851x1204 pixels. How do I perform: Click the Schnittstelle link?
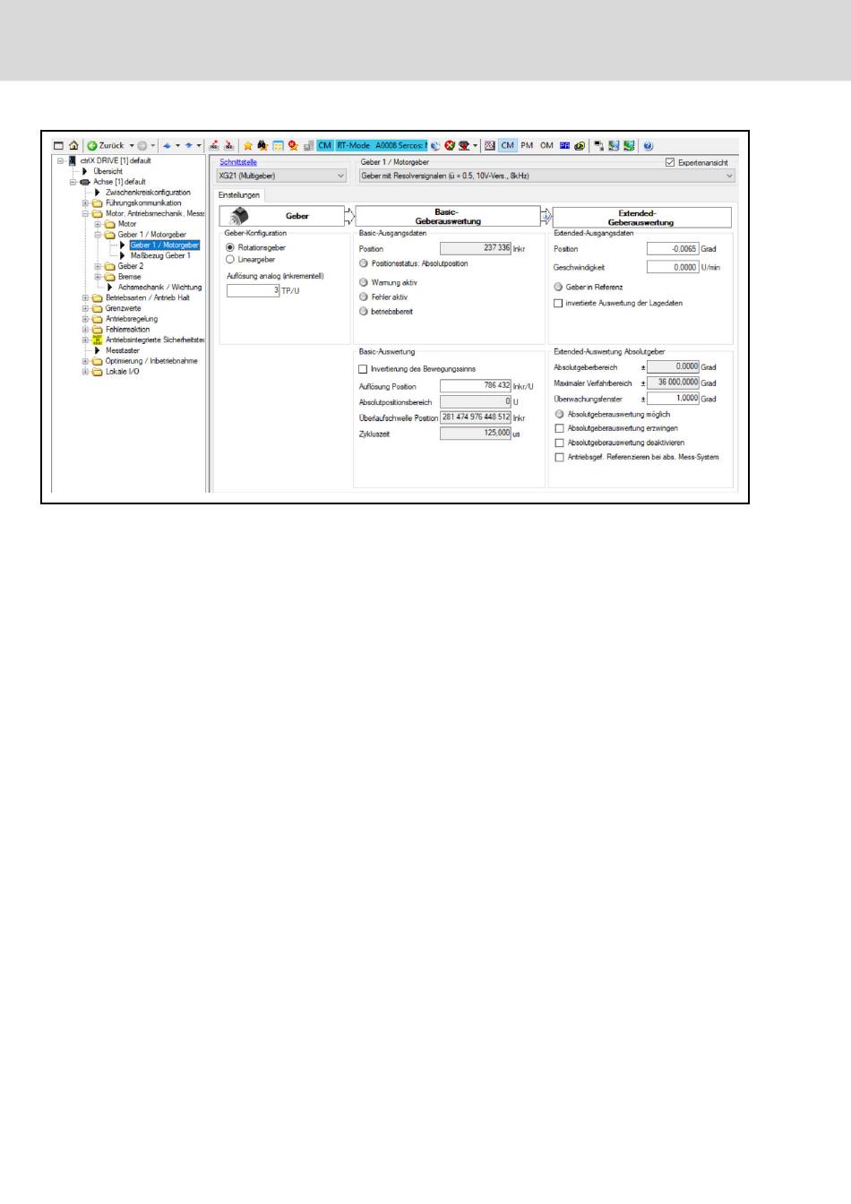[x=238, y=162]
